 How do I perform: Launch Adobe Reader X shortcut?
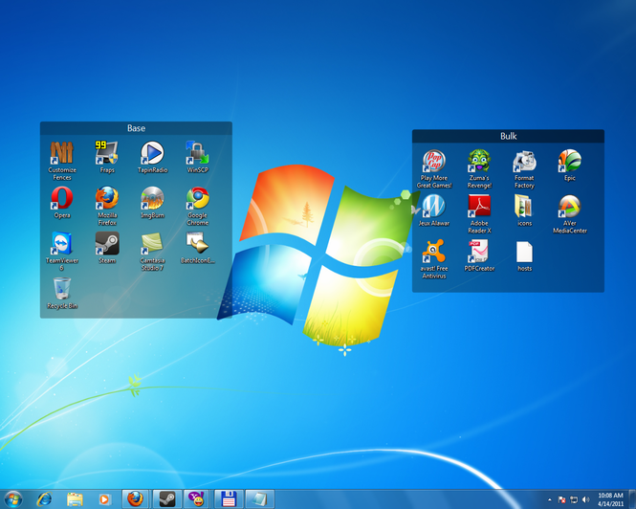pyautogui.click(x=479, y=214)
